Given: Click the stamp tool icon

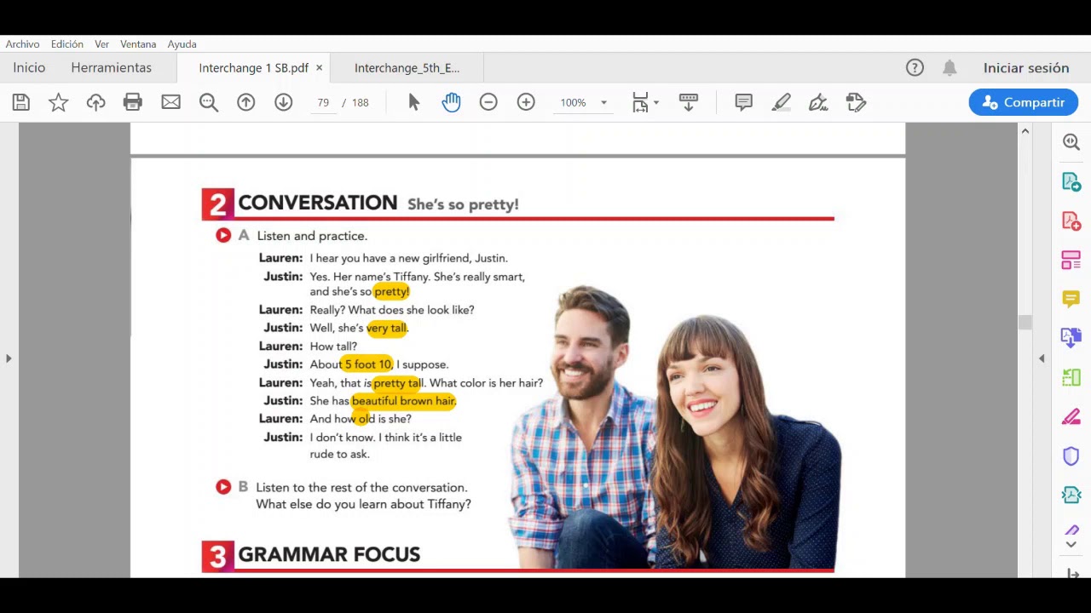Looking at the screenshot, I should coord(856,102).
